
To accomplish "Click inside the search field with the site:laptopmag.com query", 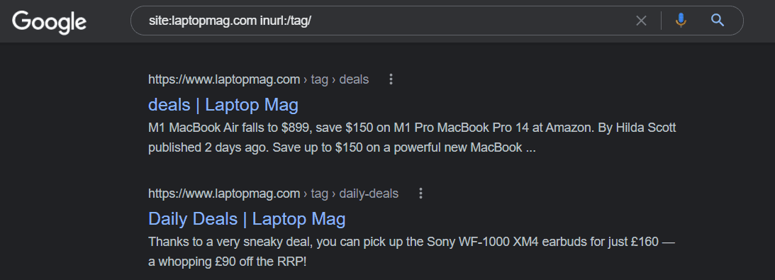I will (386, 21).
